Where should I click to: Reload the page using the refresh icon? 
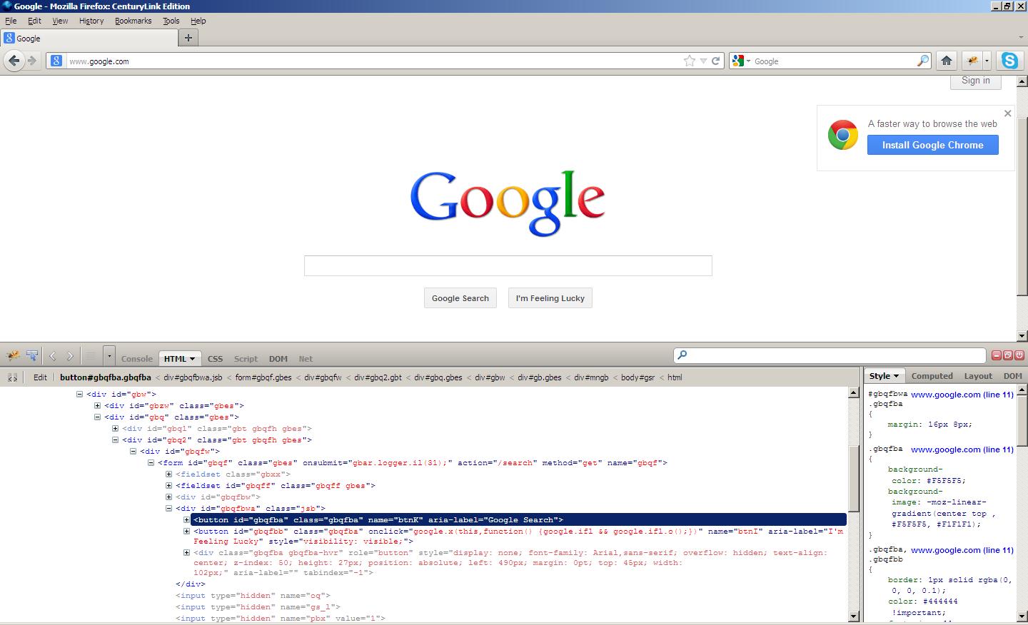click(715, 61)
